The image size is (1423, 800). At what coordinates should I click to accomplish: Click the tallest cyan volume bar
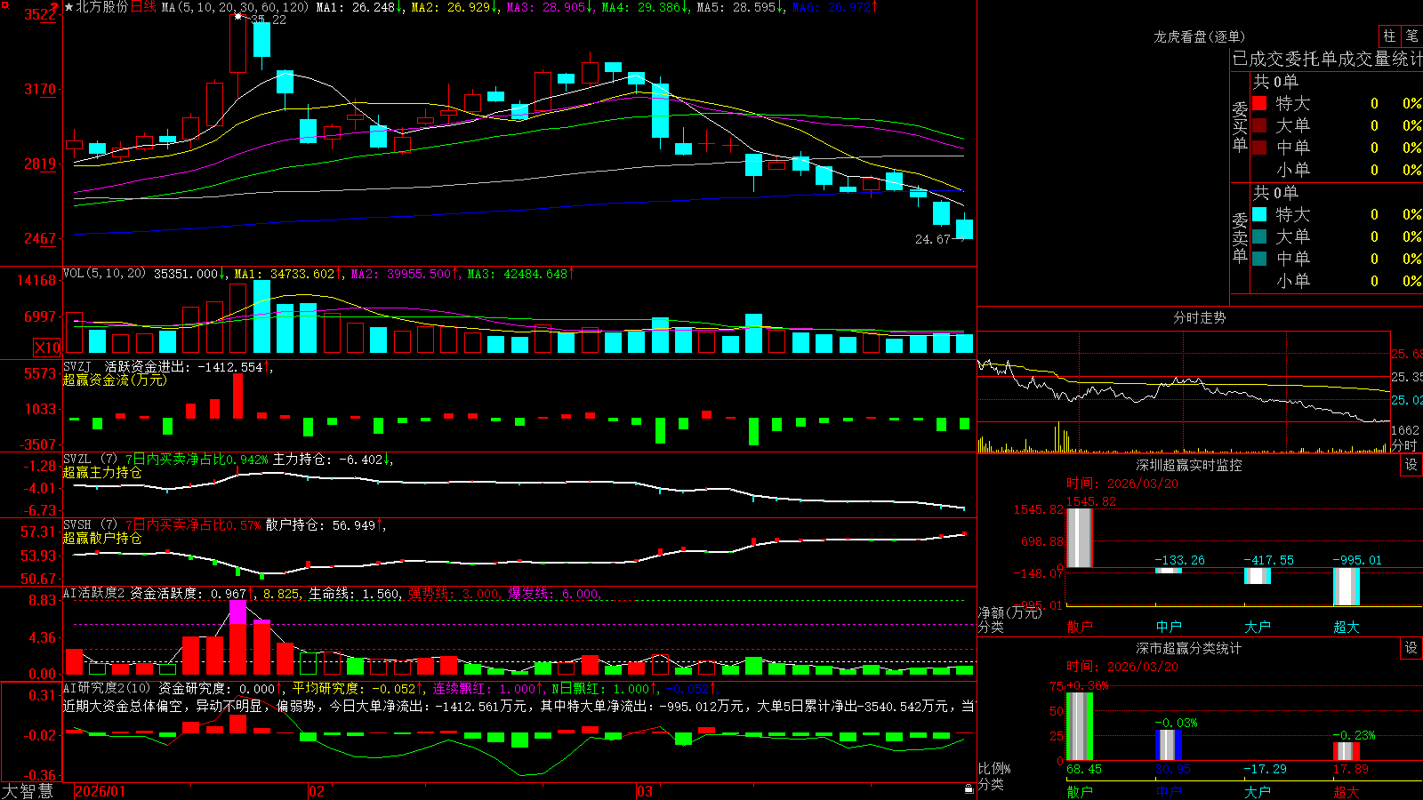(261, 317)
